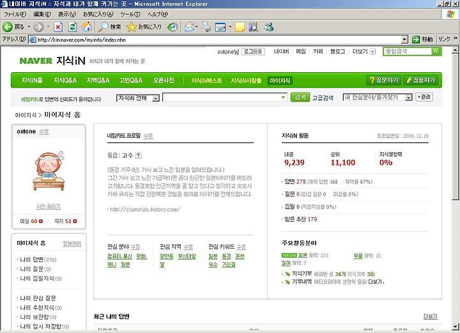Screen dimensions: 460x333
Task: Open browsing History toolbar icon
Action: click(172, 27)
